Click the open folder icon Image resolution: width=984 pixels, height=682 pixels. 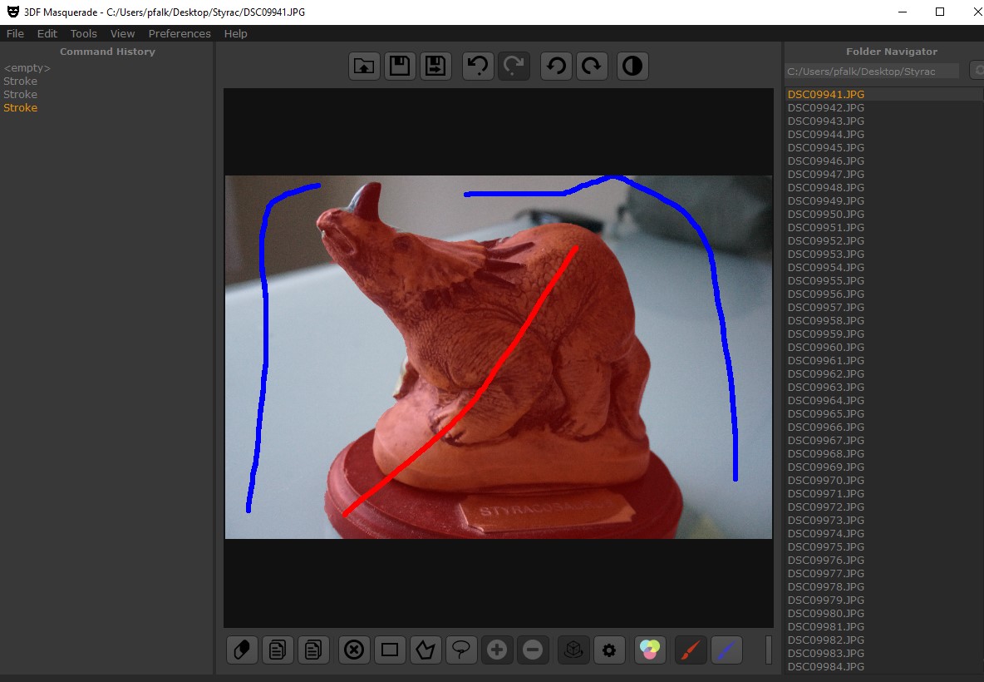364,67
